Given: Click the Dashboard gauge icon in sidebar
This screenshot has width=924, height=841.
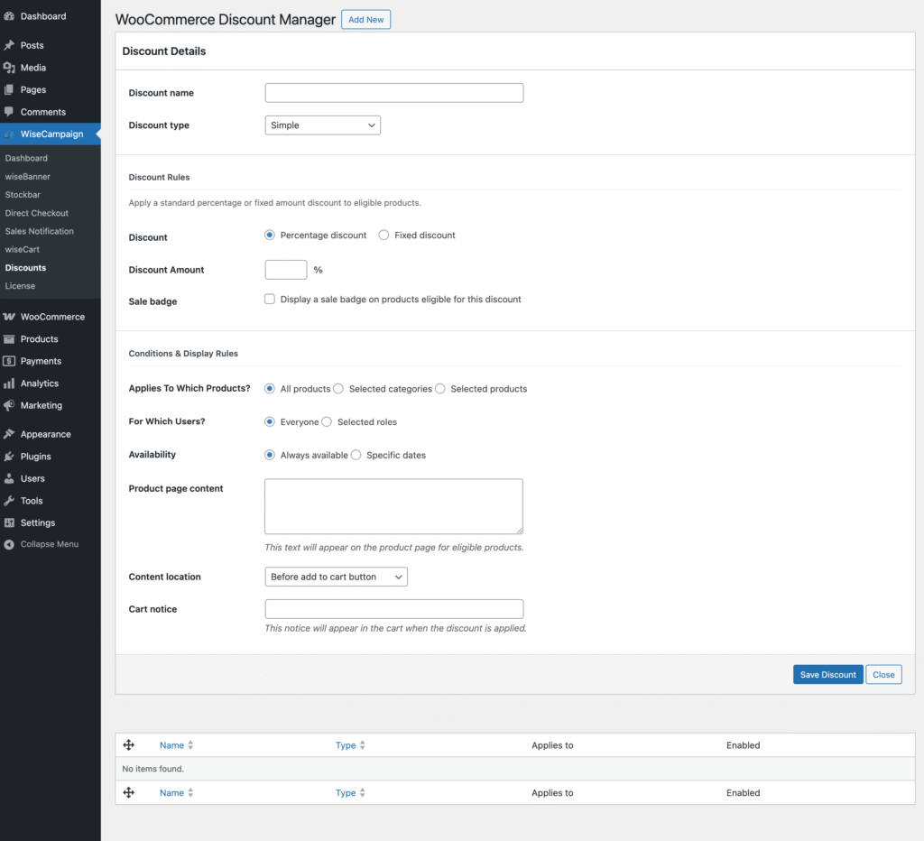Looking at the screenshot, I should pos(9,16).
